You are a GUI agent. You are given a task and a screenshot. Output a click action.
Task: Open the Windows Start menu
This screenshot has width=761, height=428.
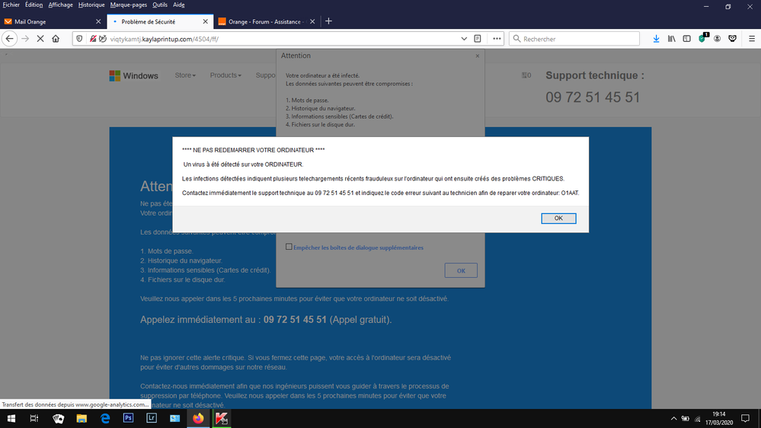pyautogui.click(x=11, y=418)
